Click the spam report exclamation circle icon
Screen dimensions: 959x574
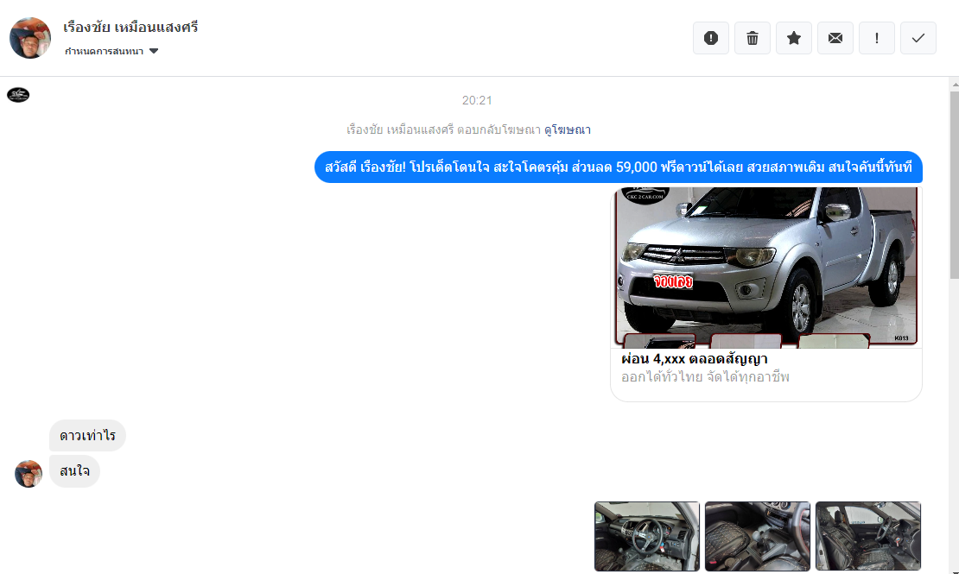point(711,38)
